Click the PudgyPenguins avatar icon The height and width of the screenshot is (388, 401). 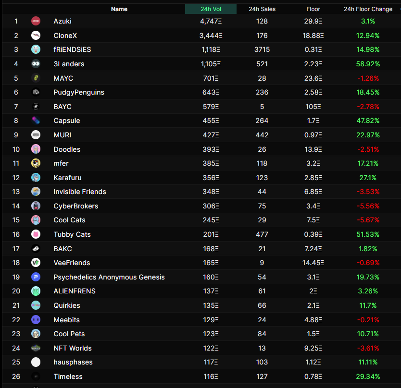36,92
